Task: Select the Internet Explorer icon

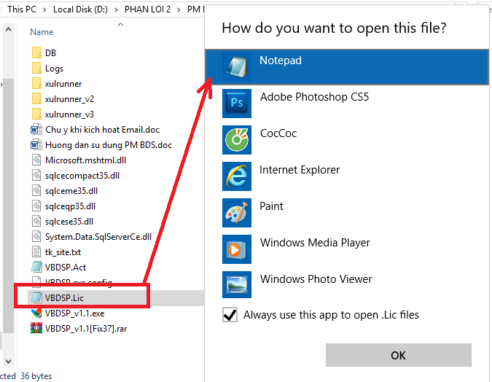Action: tap(237, 176)
